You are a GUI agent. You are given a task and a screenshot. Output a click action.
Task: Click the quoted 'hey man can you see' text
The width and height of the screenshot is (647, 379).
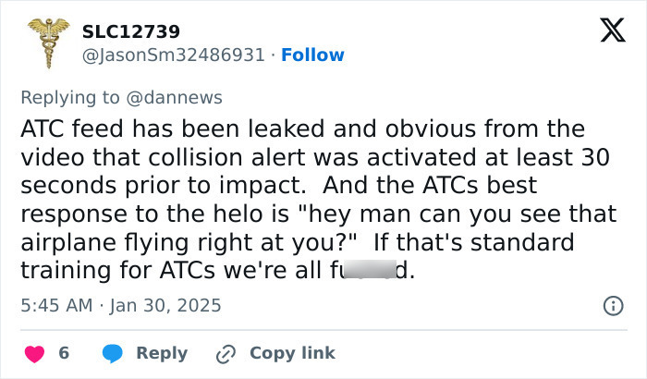[x=431, y=214]
